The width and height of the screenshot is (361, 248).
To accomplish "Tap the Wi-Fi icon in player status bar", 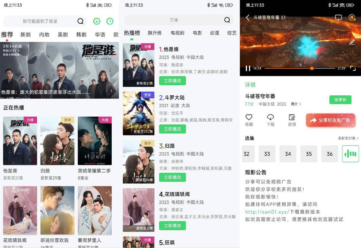I will tap(342, 5).
